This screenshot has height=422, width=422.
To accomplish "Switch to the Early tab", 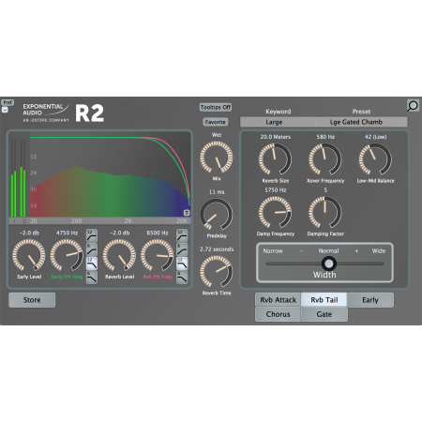I will 370,300.
